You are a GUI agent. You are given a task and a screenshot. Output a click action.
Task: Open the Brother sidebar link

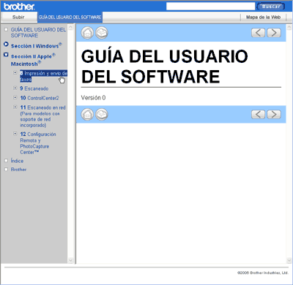click(x=18, y=170)
